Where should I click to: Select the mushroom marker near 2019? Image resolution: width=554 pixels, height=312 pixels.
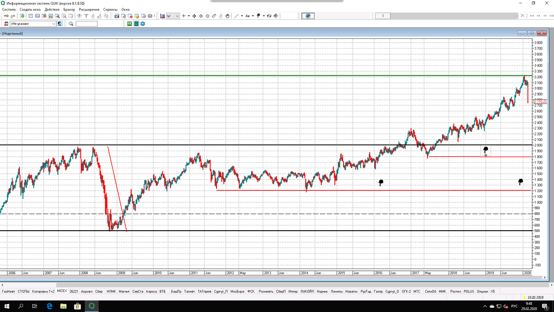[486, 150]
